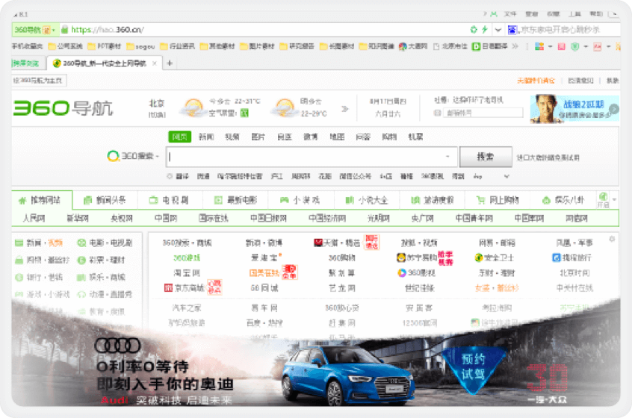Open the 小游戏 category tab
This screenshot has width=632, height=418.
[300, 200]
